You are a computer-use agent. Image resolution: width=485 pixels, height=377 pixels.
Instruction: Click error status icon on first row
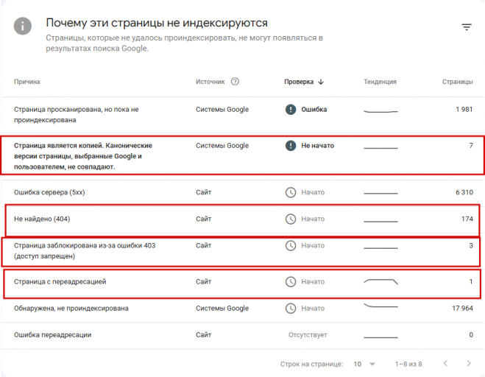[291, 110]
